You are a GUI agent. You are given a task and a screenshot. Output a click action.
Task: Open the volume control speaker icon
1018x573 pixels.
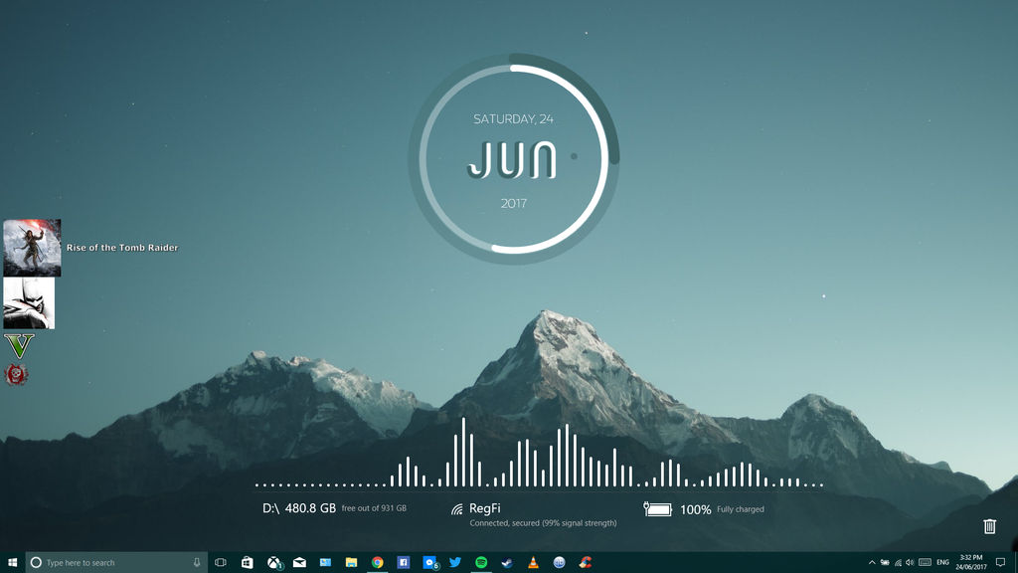point(911,562)
